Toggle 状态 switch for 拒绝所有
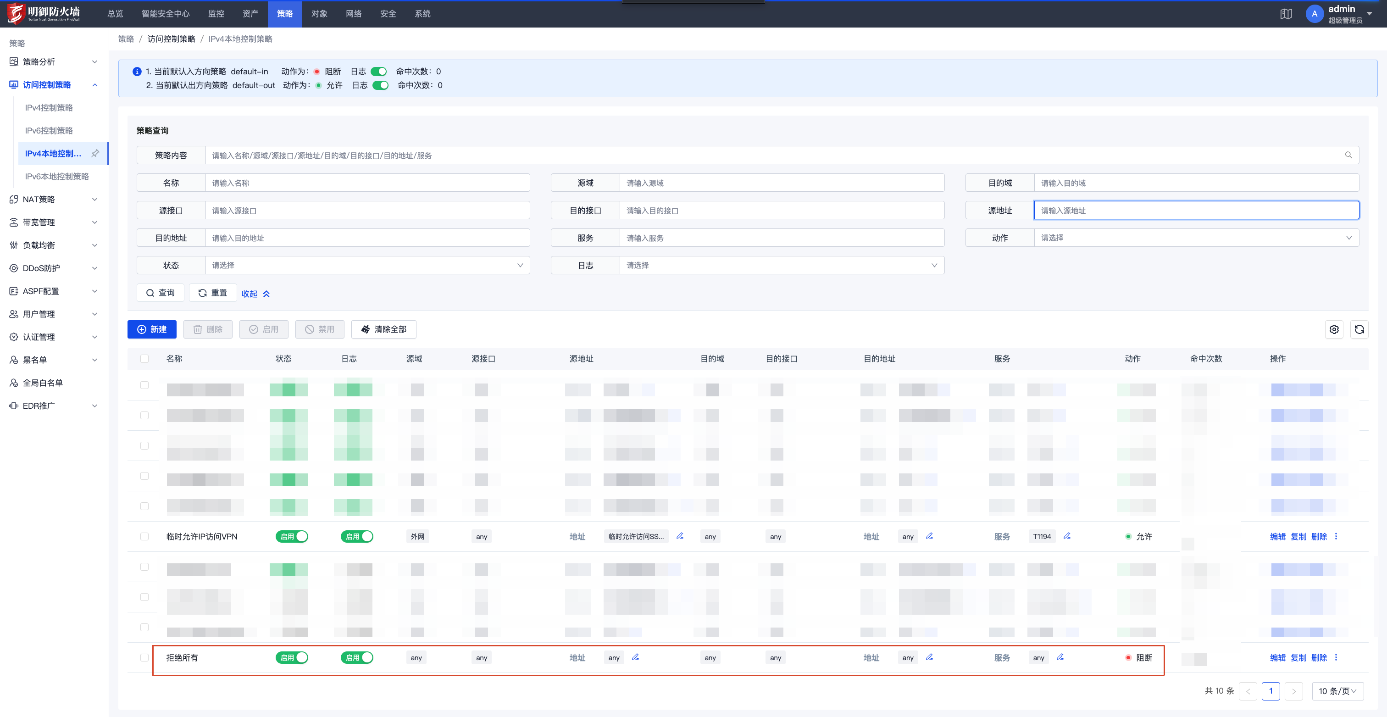The image size is (1387, 717). pyautogui.click(x=291, y=658)
